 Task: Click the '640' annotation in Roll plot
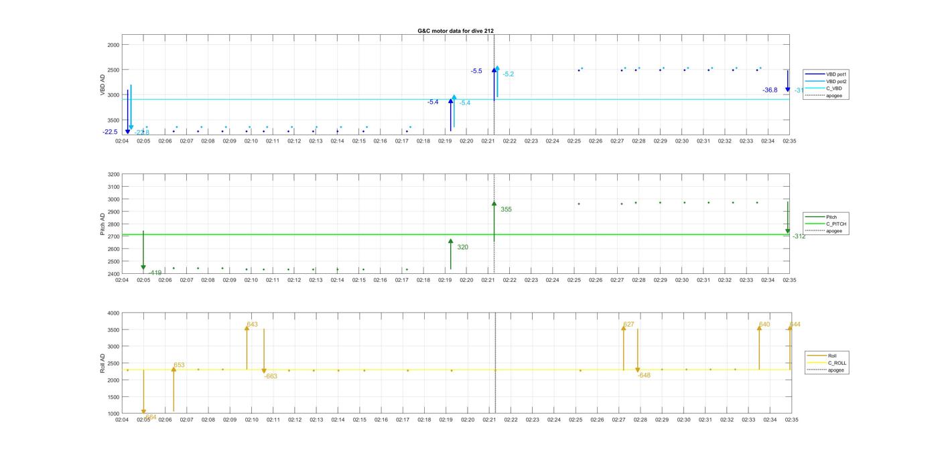point(764,324)
